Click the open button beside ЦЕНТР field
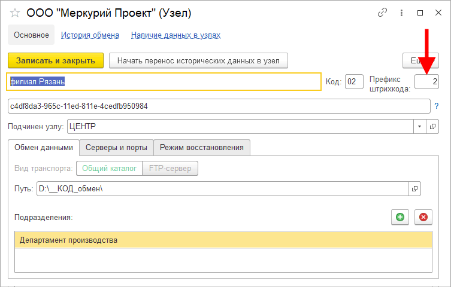Viewport: 451px width, 287px height. [x=432, y=127]
